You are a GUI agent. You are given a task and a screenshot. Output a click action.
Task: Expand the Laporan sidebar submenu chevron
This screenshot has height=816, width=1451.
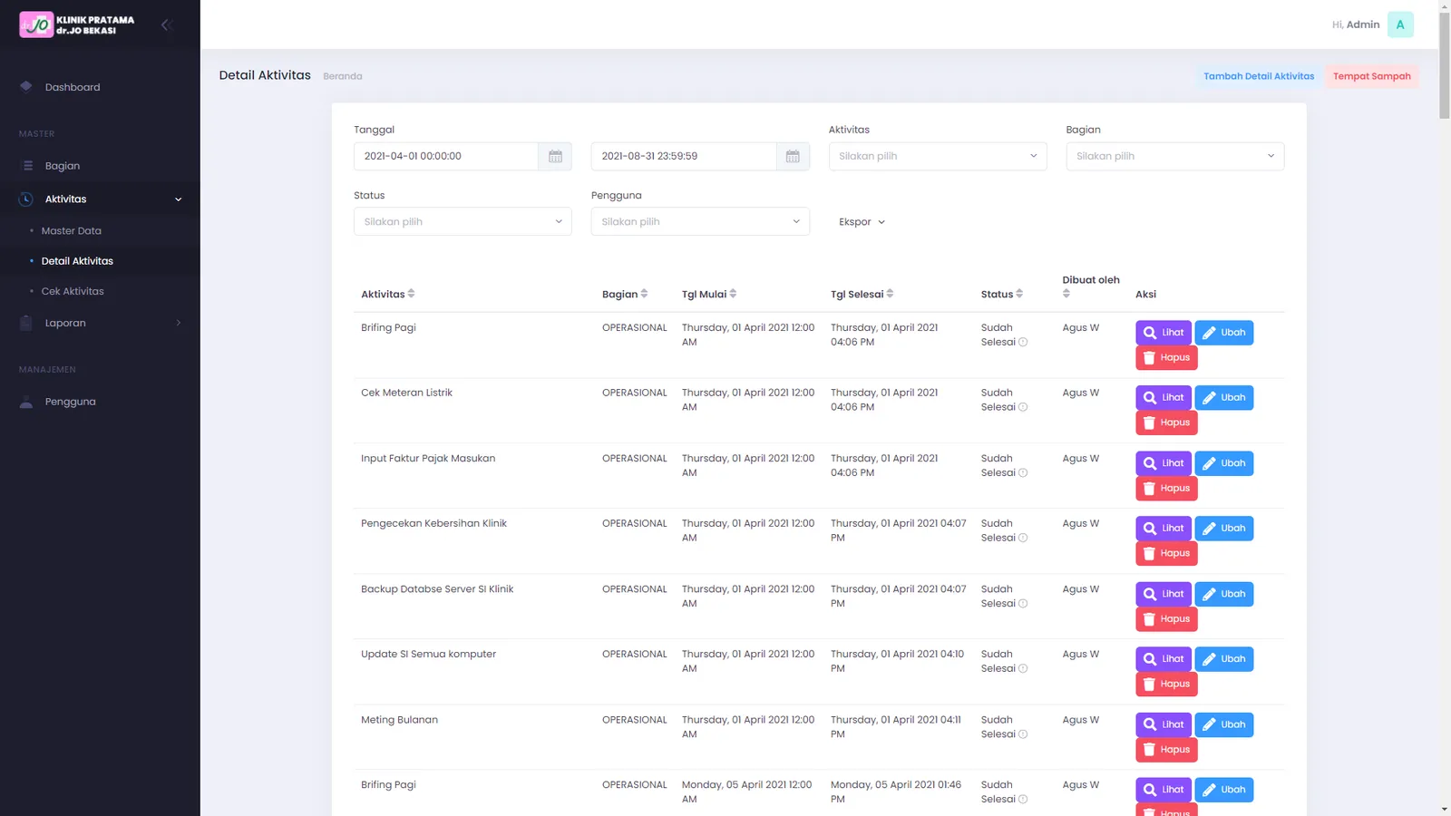click(179, 323)
